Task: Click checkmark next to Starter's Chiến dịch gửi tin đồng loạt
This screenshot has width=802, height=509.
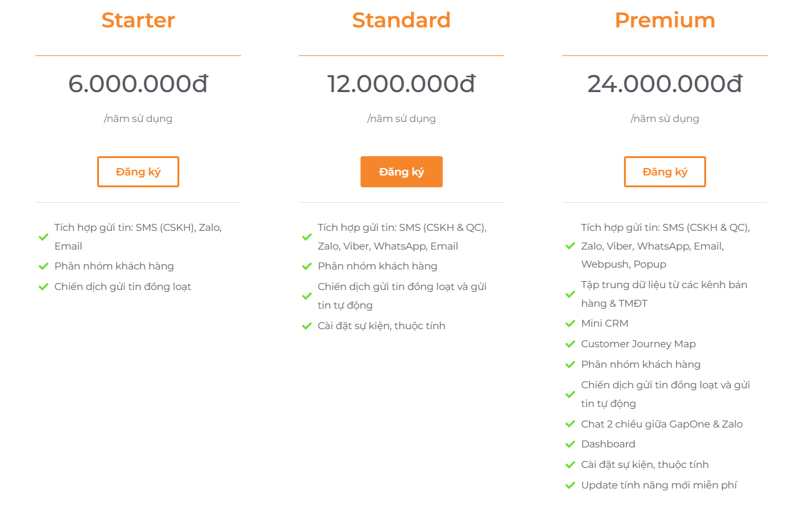Action: tap(44, 287)
